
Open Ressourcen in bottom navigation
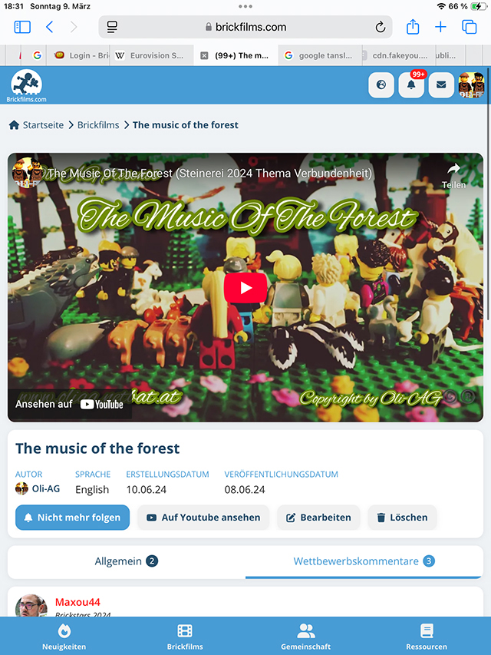pos(427,637)
